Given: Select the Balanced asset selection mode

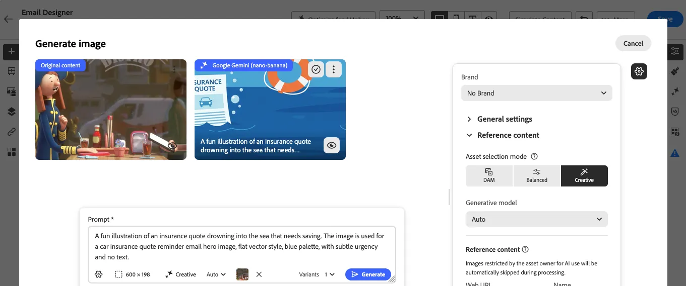Looking at the screenshot, I should click(537, 176).
